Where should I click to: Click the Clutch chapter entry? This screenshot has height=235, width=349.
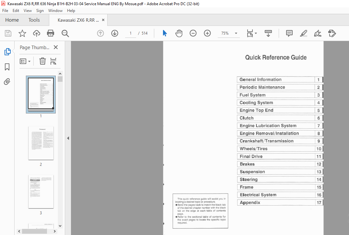(280, 118)
